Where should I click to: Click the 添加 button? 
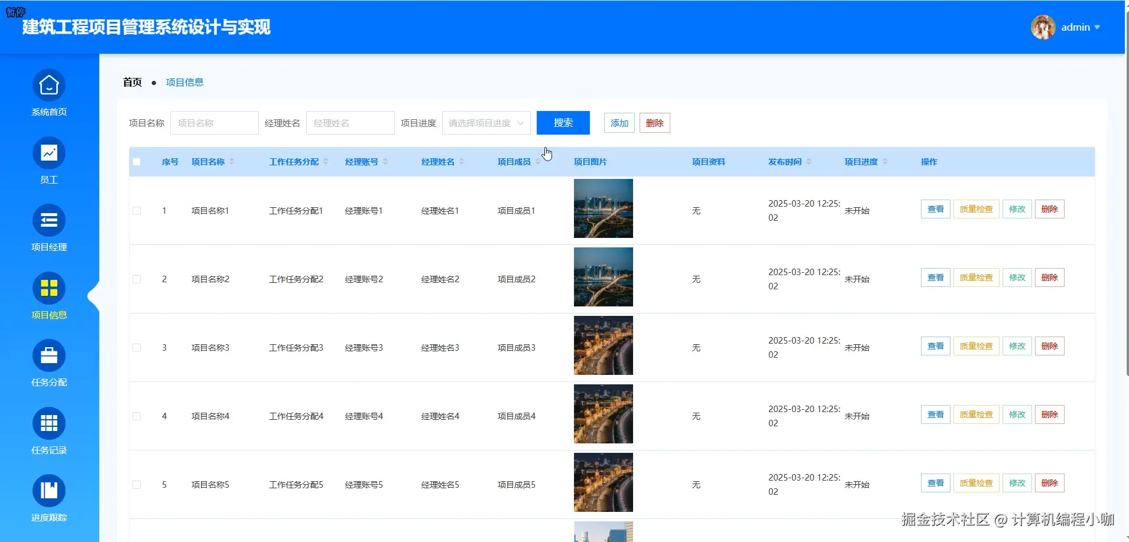point(619,123)
